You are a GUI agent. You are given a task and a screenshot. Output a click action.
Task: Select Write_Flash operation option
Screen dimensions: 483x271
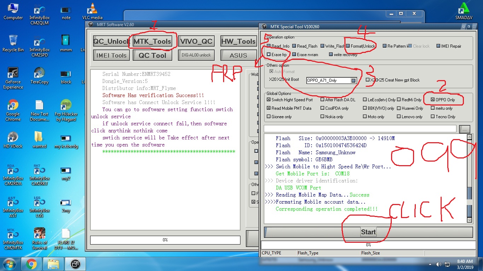coord(333,46)
